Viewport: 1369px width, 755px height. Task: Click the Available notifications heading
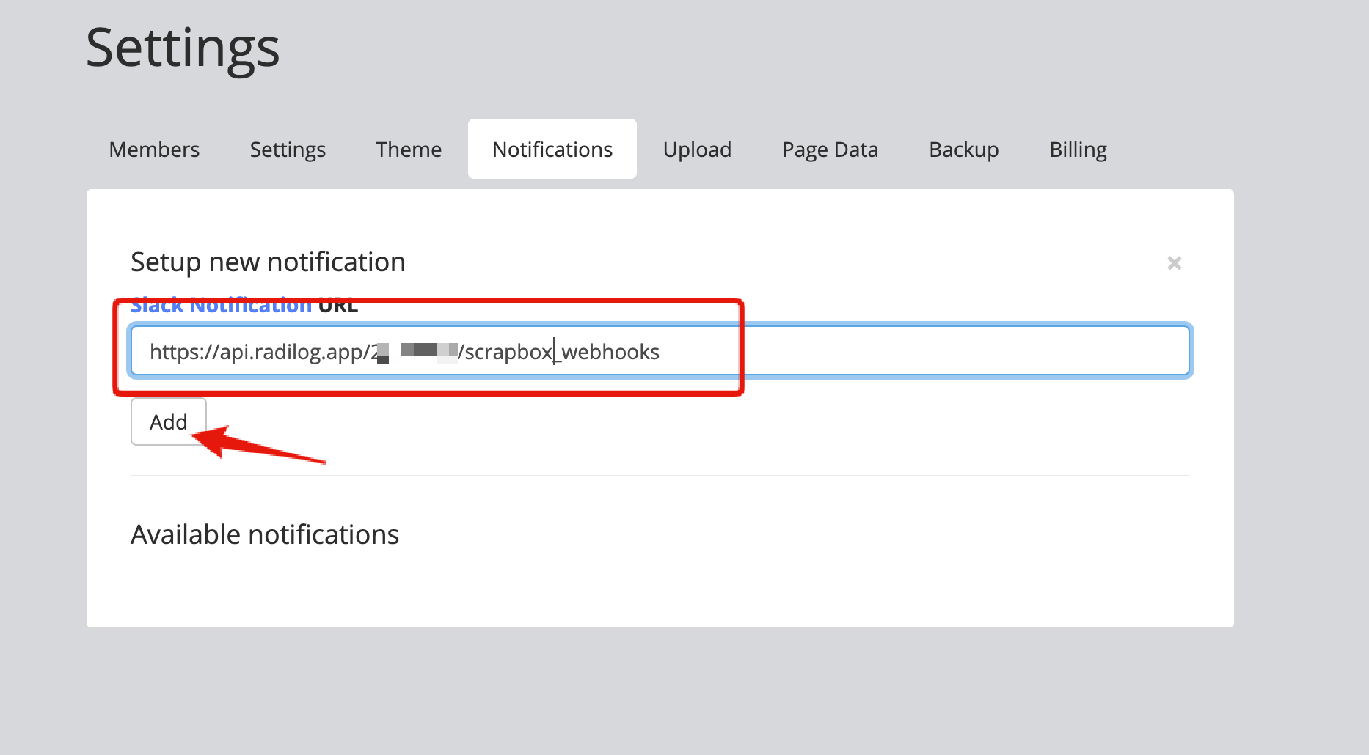pos(265,534)
